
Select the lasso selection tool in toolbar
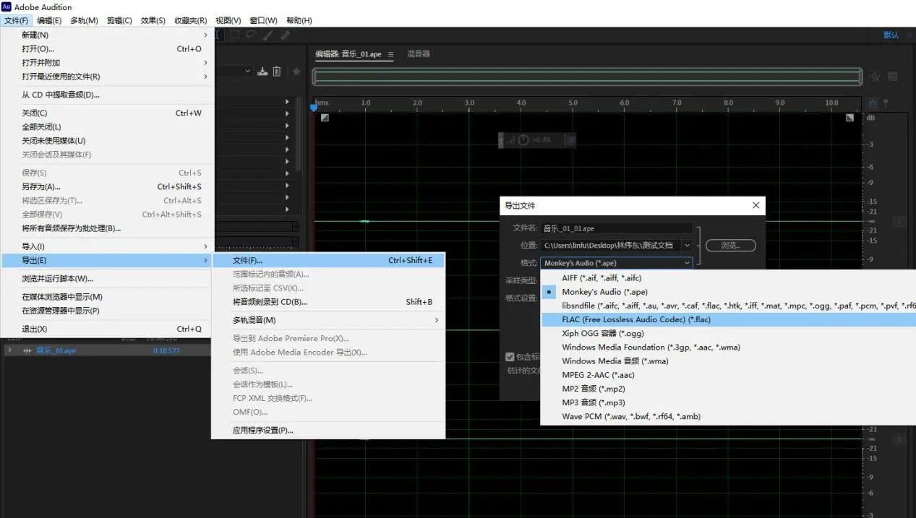[x=252, y=34]
